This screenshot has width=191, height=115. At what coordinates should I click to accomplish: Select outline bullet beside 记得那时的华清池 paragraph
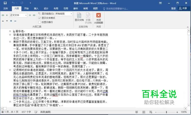pyautogui.click(x=10, y=70)
